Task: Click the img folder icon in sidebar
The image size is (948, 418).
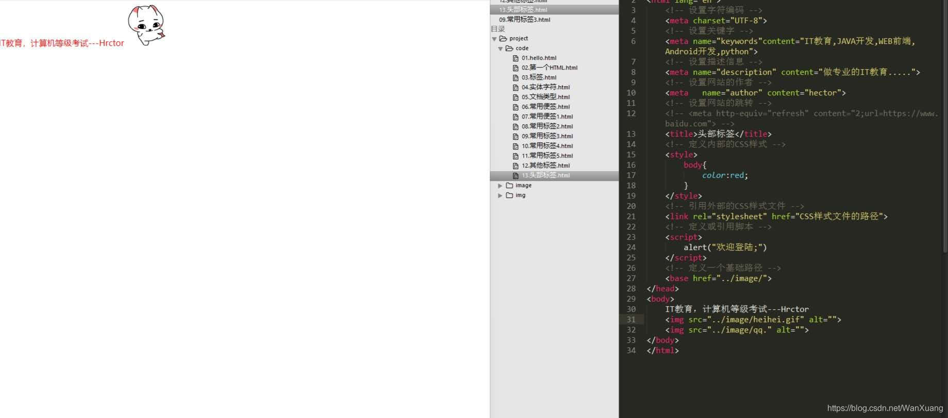Action: (509, 195)
